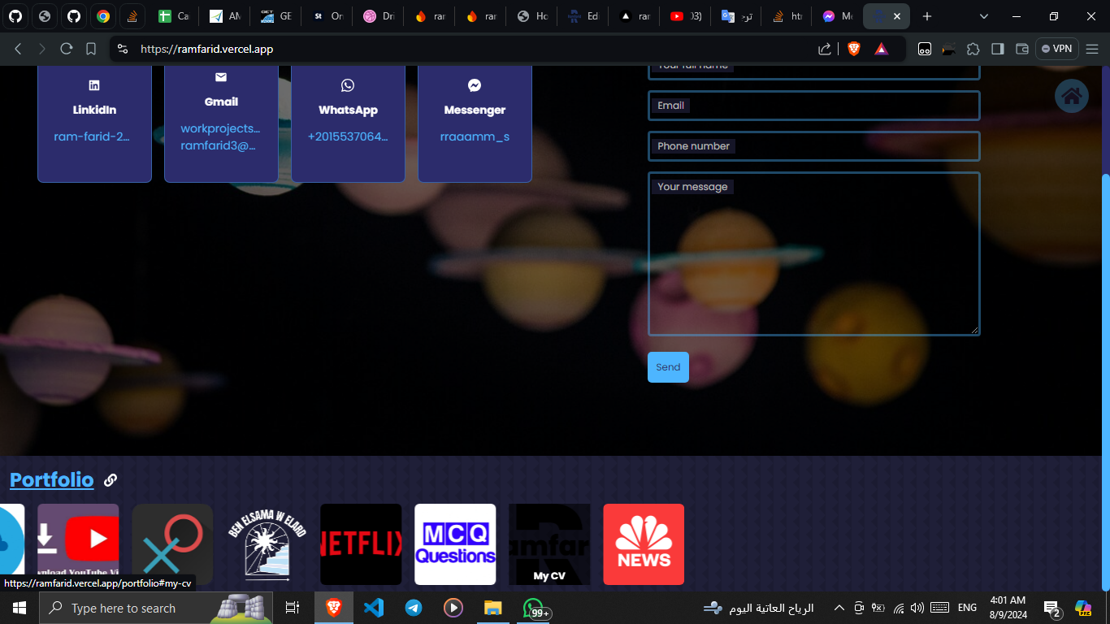Screen dimensions: 1110x624
Task: Show hidden system tray icons
Action: click(x=840, y=608)
